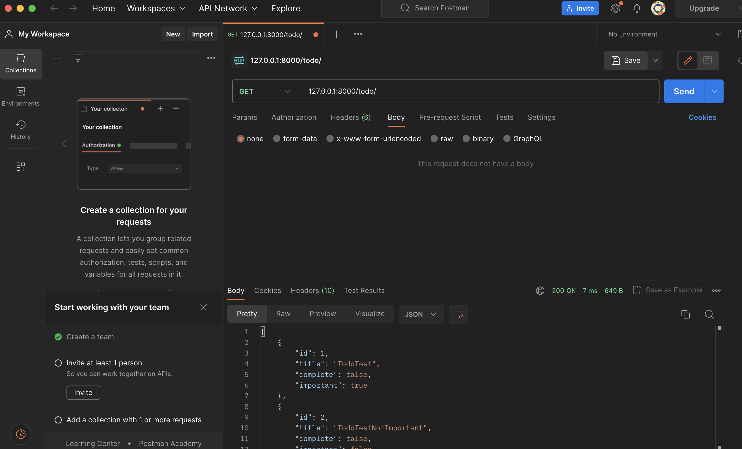The width and height of the screenshot is (742, 449).
Task: Open the Collections sidebar panel
Action: 21,64
